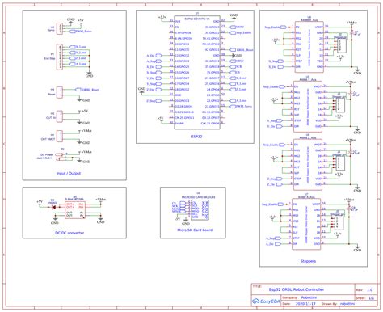Select the H6 Servo connector symbol
The height and width of the screenshot is (312, 383).
click(59, 28)
